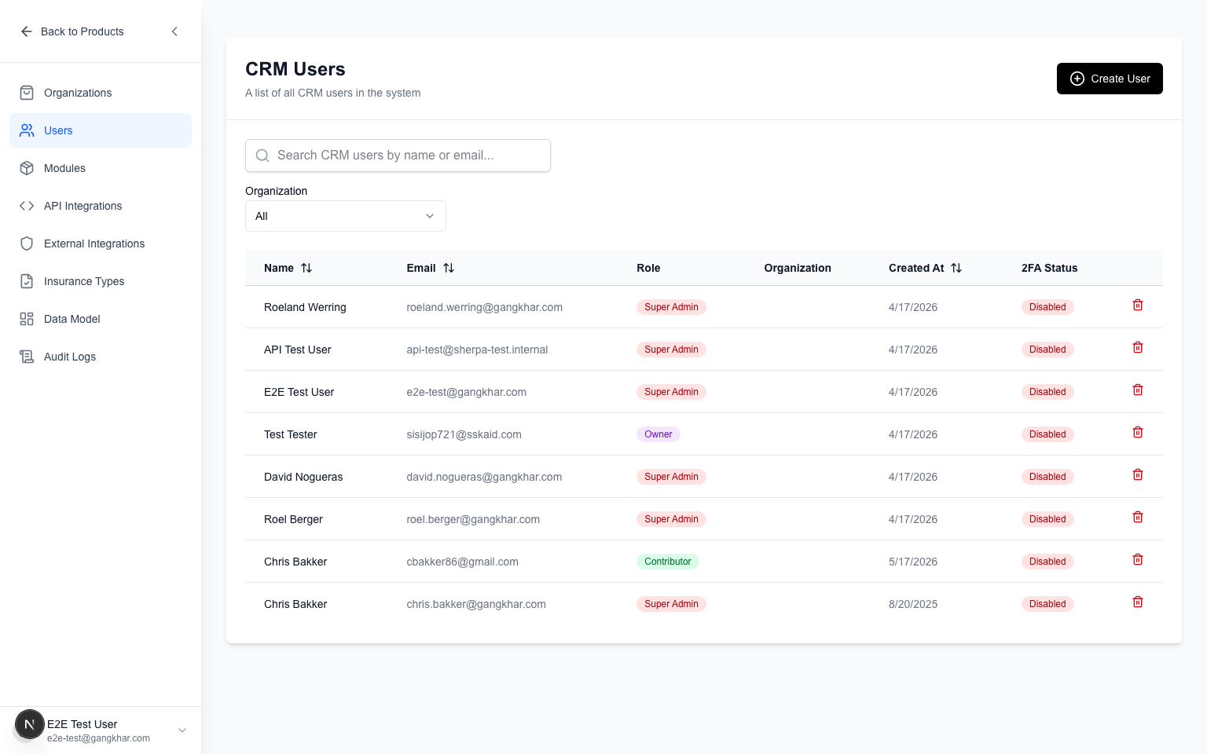Click the External Integrations shield icon

(x=27, y=243)
